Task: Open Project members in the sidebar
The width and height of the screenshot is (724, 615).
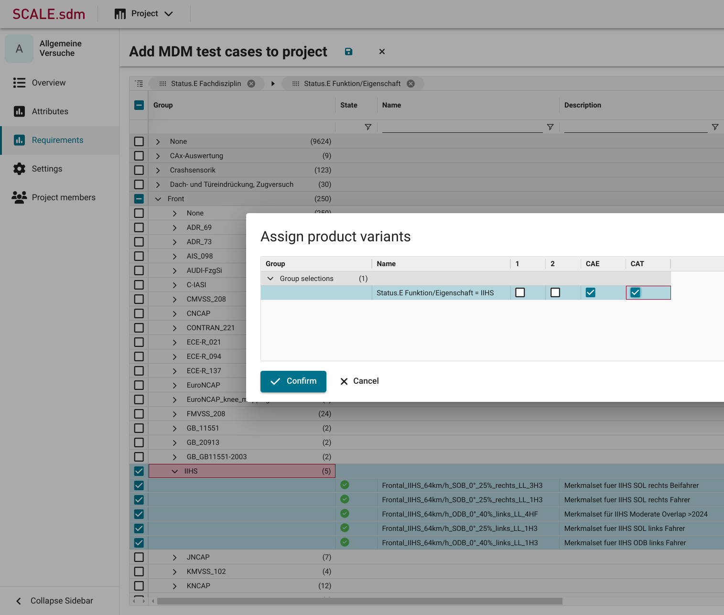Action: tap(60, 197)
